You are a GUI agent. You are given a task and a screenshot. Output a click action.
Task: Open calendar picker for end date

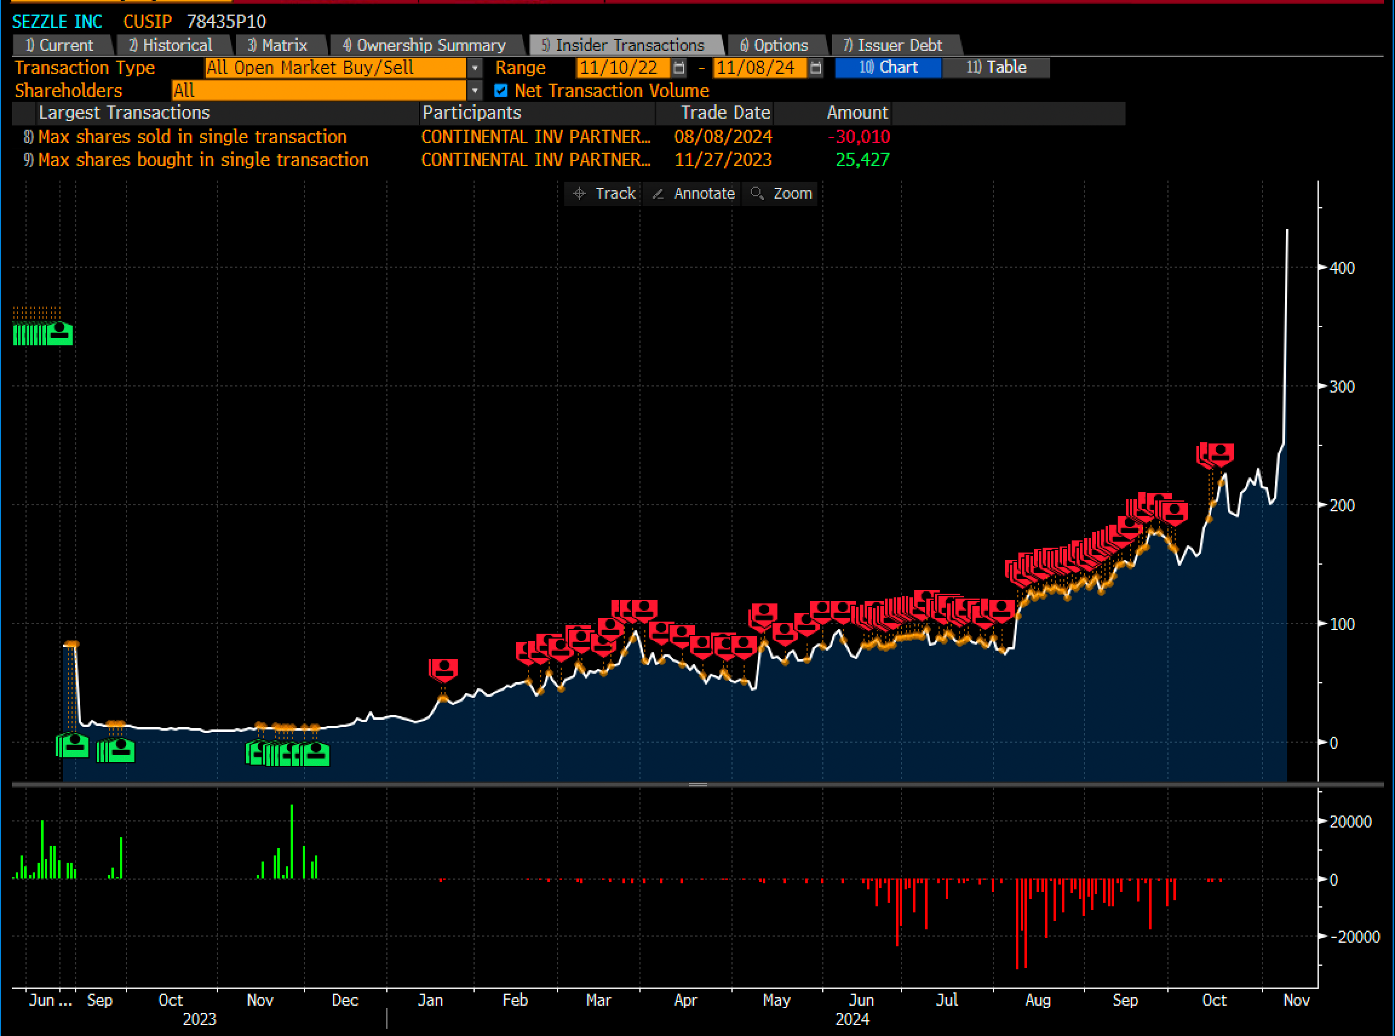(x=816, y=67)
